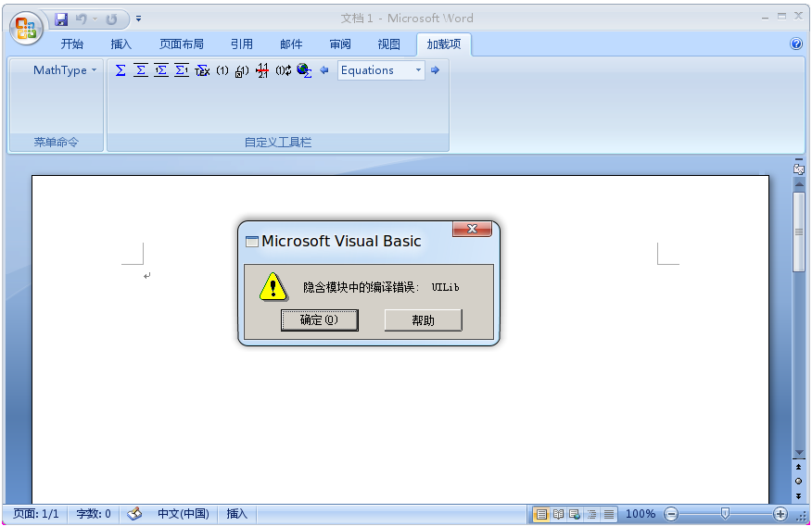Insert display equation icon in MathType toolbar

coord(141,70)
